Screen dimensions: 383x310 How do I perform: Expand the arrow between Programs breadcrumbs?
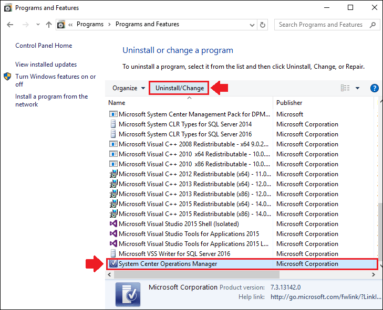click(x=110, y=24)
